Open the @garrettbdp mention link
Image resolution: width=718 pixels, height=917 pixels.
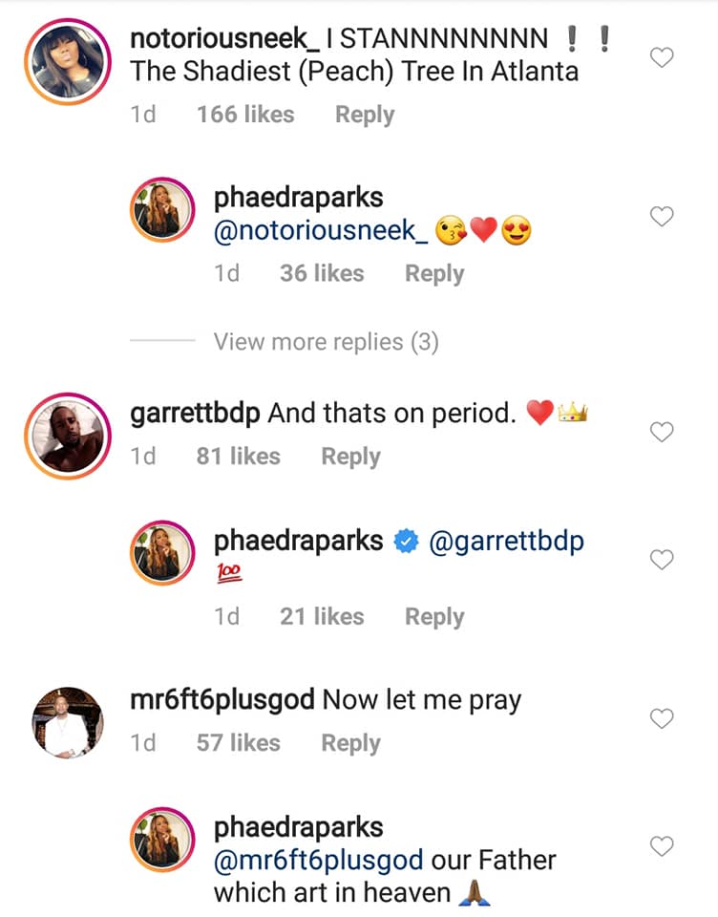[x=507, y=541]
